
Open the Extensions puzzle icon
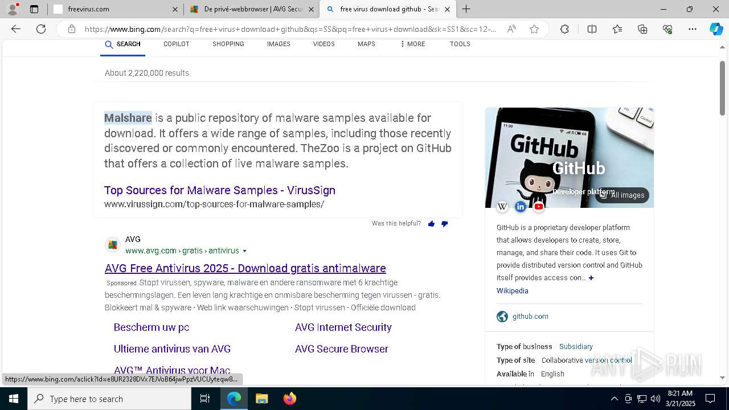(x=564, y=29)
